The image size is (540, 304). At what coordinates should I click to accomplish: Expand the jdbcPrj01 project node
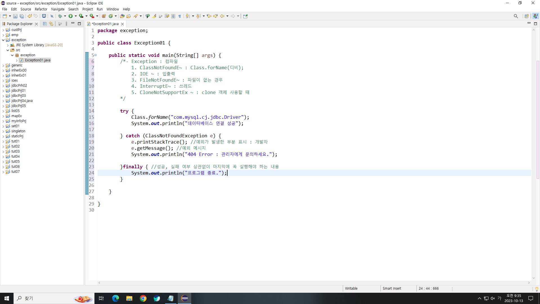click(3, 91)
